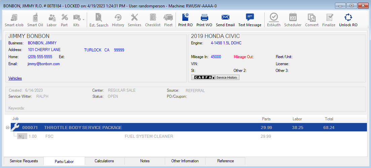Select the Notes tab
The width and height of the screenshot is (371, 168).
coord(145,161)
